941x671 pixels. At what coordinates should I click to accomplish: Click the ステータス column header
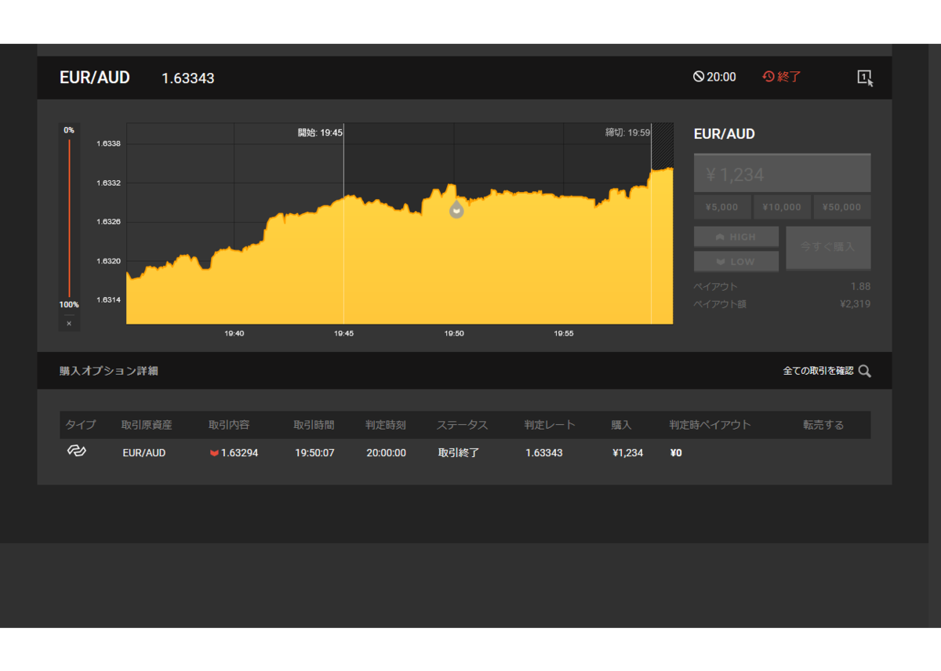(463, 425)
